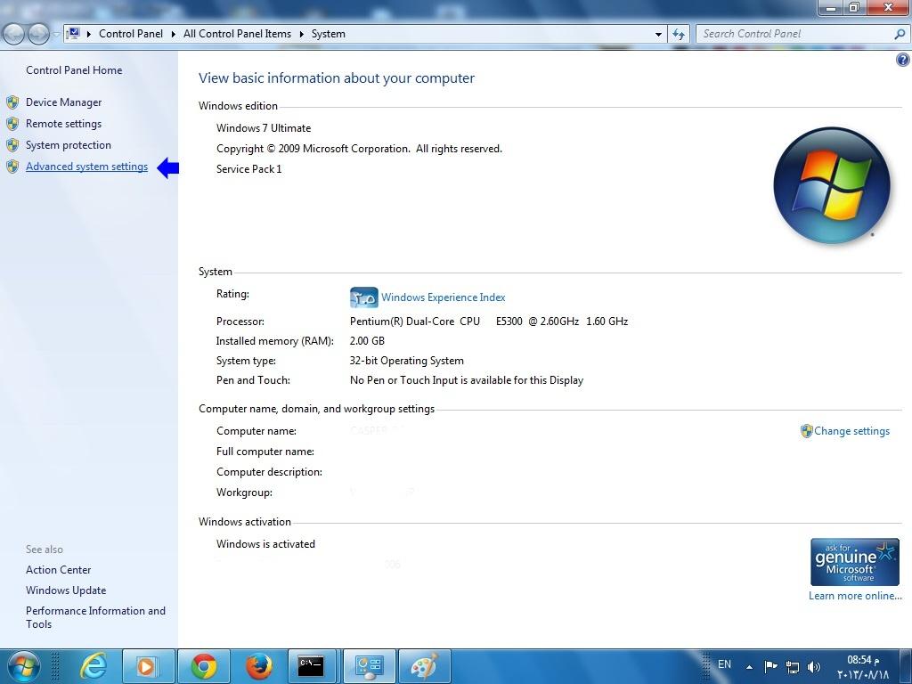The image size is (912, 684).
Task: Click the EN language indicator
Action: [724, 664]
